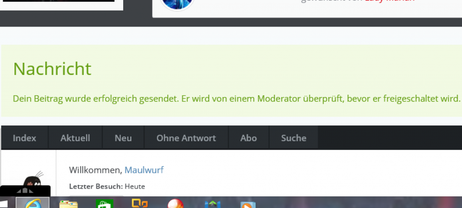
Task: Select the Neu tab
Action: pyautogui.click(x=123, y=138)
